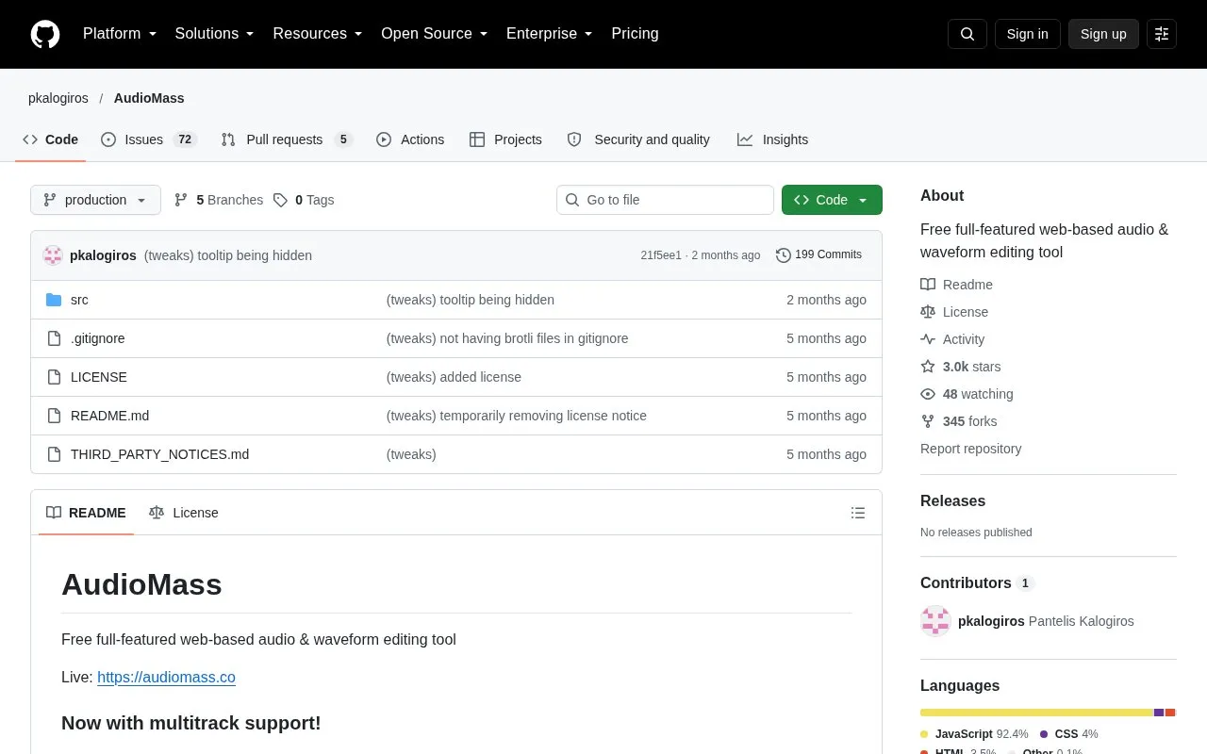This screenshot has height=754, width=1207.
Task: Click the Sign up button
Action: click(1103, 34)
